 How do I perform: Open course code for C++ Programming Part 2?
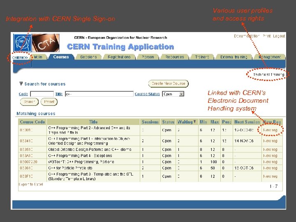click(x=26, y=130)
